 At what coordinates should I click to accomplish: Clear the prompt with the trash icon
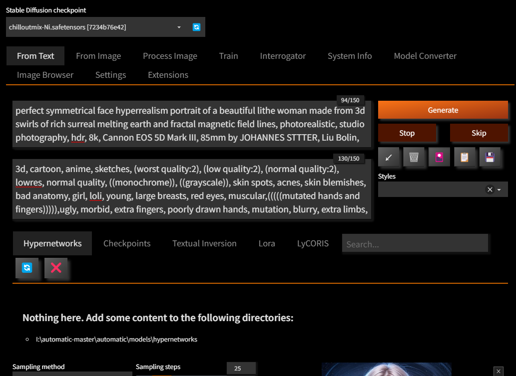[414, 157]
